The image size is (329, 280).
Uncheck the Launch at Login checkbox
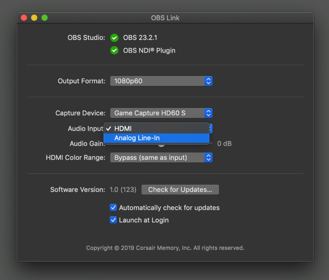pyautogui.click(x=113, y=220)
